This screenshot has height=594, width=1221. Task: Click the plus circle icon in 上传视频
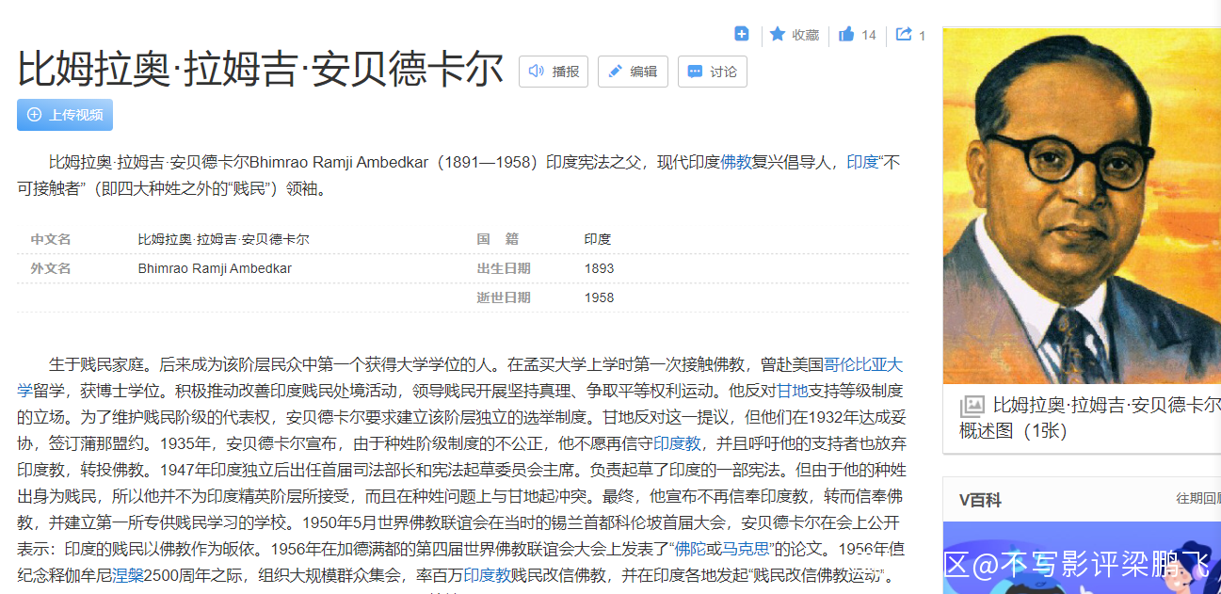tap(35, 115)
